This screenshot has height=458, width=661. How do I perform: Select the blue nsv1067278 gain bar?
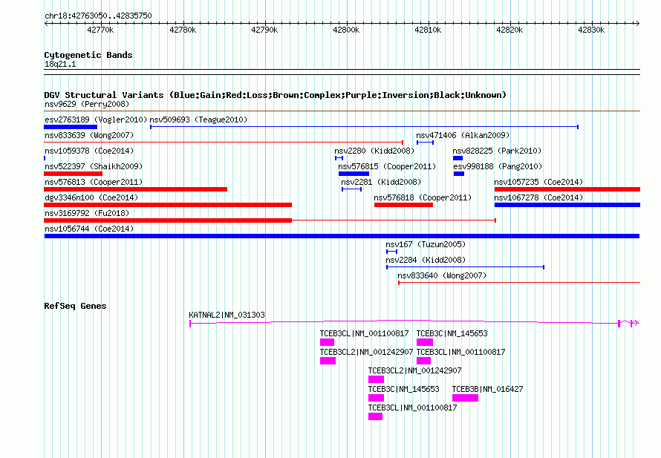[567, 205]
